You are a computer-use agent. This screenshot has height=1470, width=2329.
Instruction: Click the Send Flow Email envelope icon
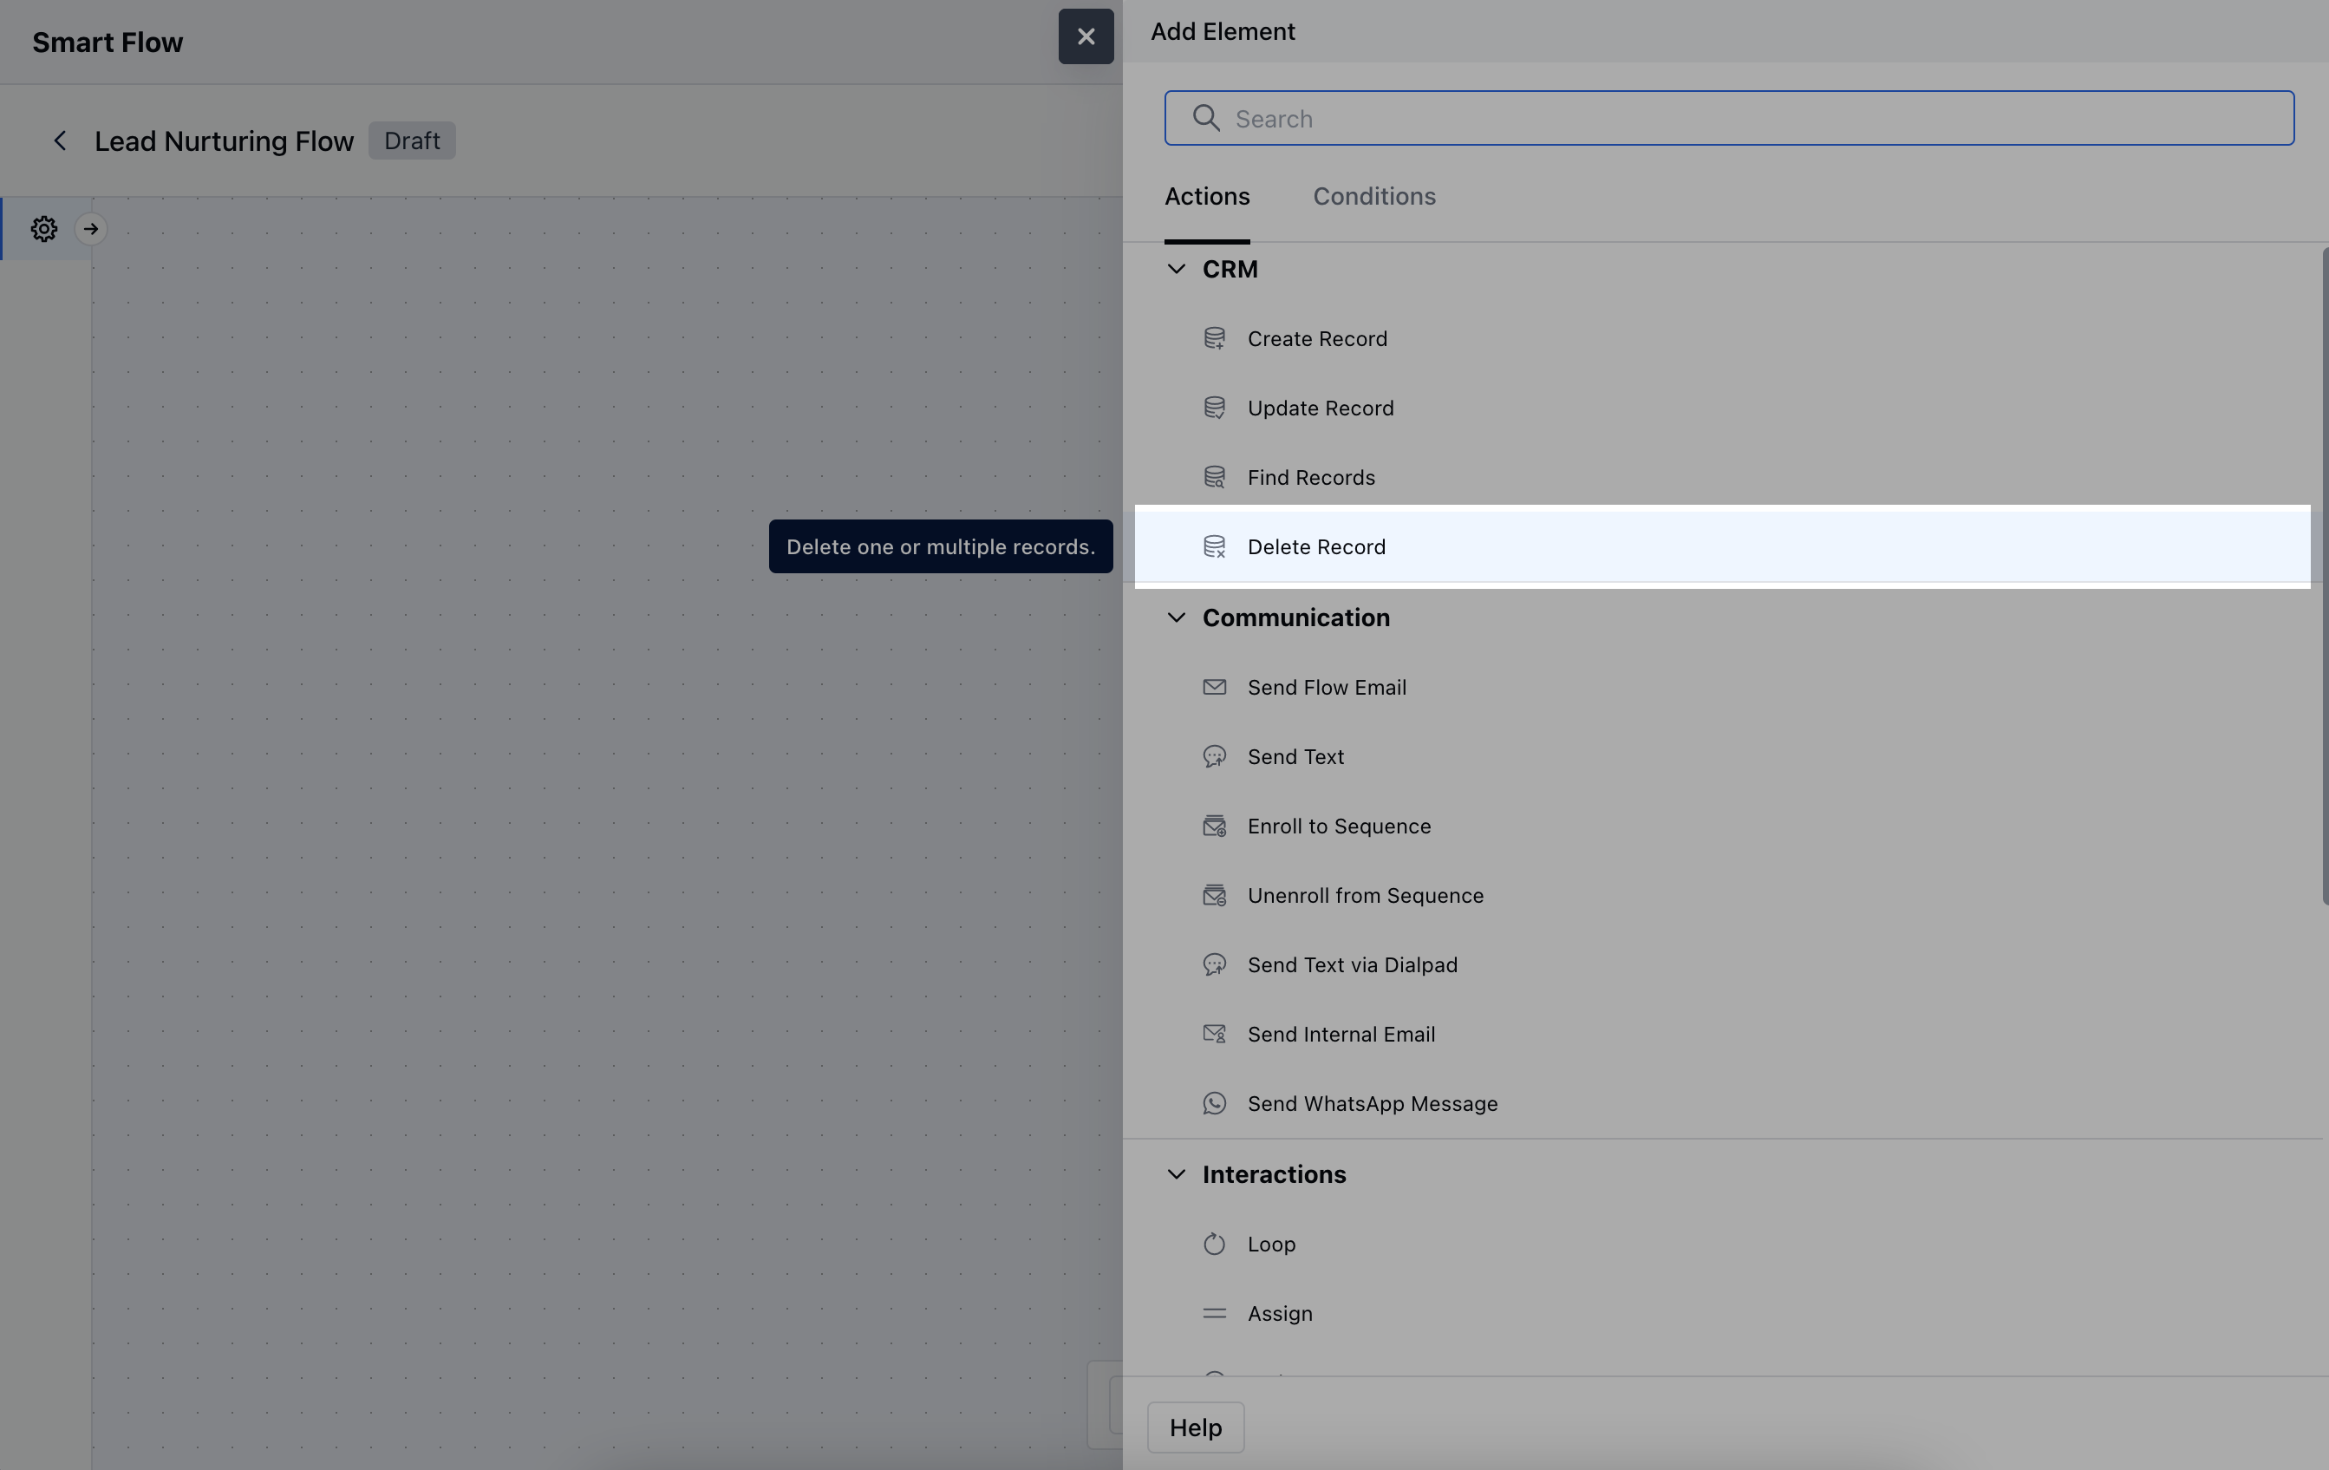1214,688
